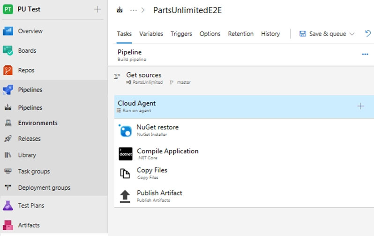
Task: Switch to the Triggers tab
Action: pyautogui.click(x=181, y=34)
